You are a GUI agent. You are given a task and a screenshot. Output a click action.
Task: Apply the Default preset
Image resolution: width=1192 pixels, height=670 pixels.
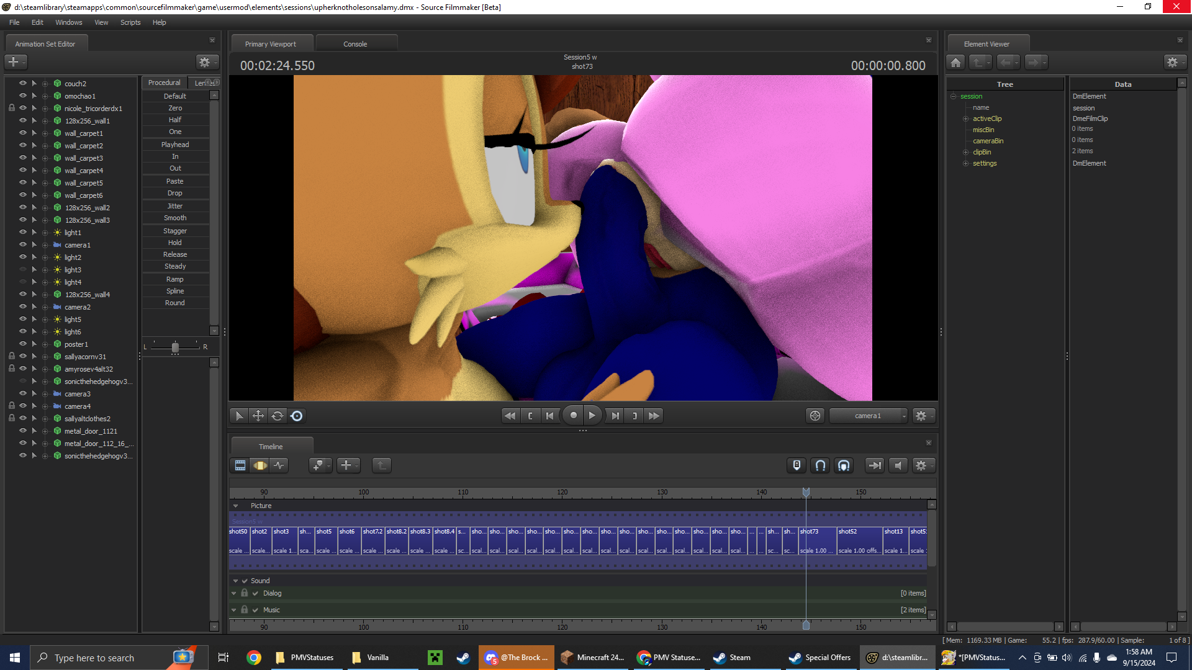[x=175, y=96]
